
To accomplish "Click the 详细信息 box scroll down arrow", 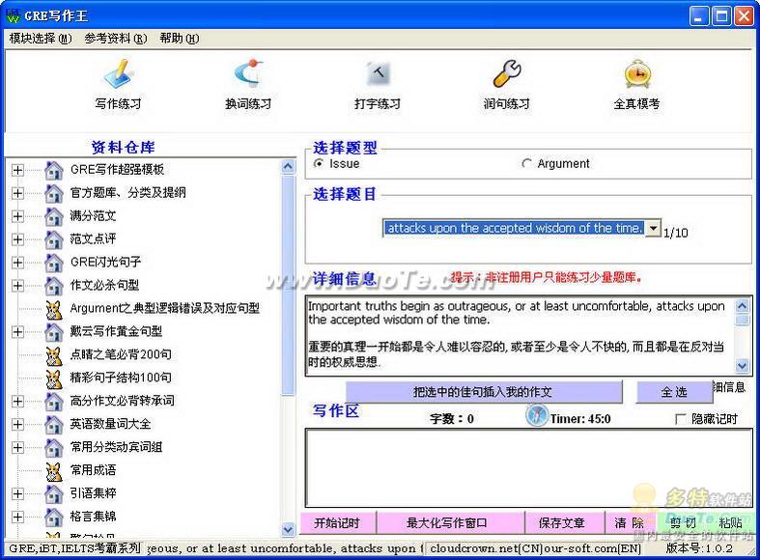I will [x=742, y=366].
